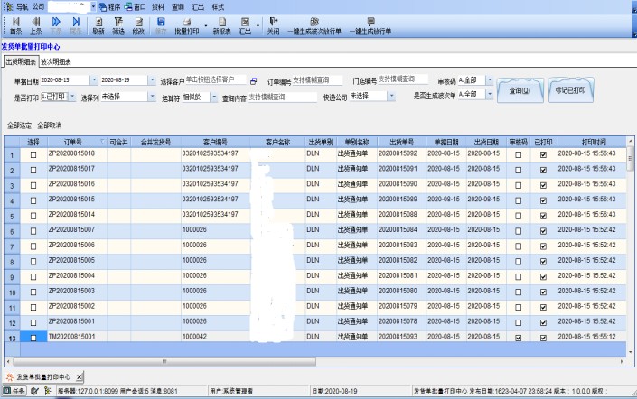This screenshot has height=399, width=637.
Task: Click the 查询(Q) button
Action: click(520, 90)
